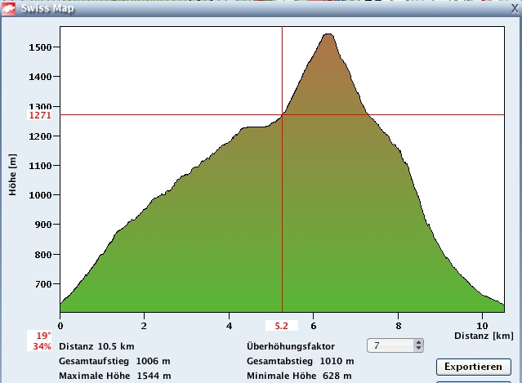Viewport: 522px width, 383px height.
Task: Decrease the Überhöhungsfaktor with the down arrow
Action: coord(419,349)
